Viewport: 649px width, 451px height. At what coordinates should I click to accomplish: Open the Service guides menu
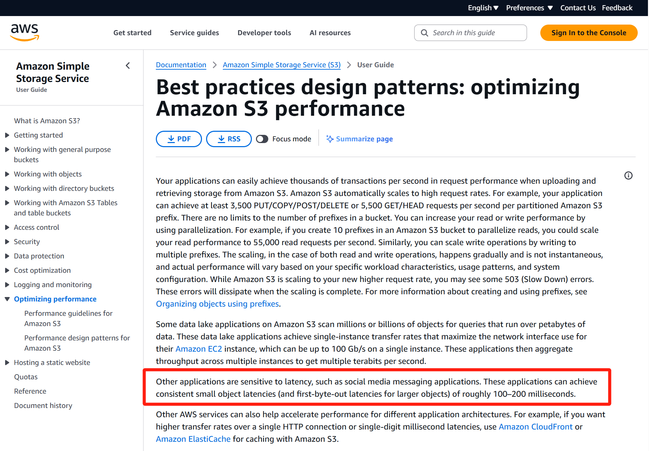tap(194, 33)
